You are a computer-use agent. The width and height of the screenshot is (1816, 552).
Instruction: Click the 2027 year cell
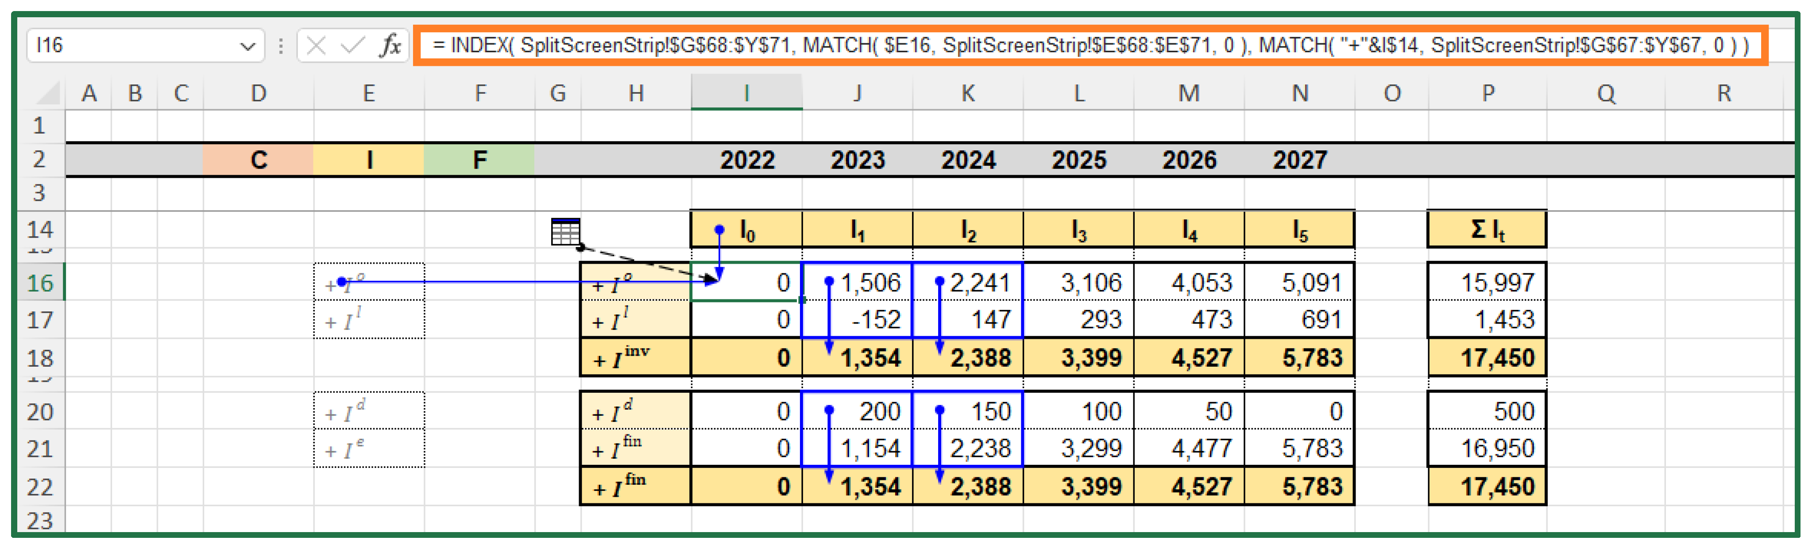click(x=1300, y=160)
